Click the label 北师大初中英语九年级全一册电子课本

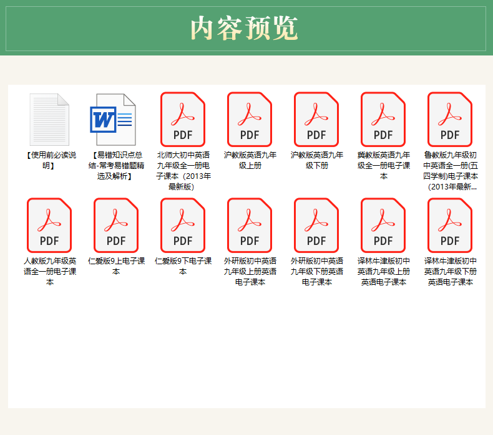pos(183,171)
